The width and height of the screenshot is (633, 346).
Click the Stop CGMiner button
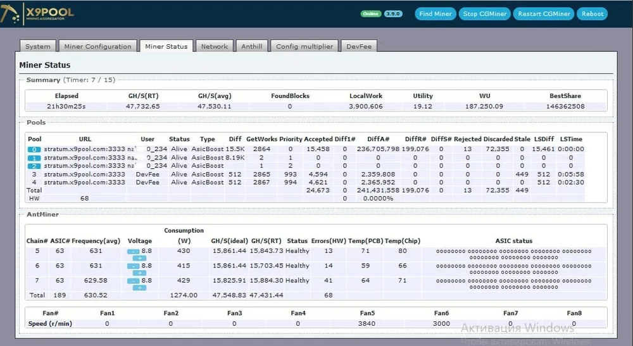coord(485,14)
